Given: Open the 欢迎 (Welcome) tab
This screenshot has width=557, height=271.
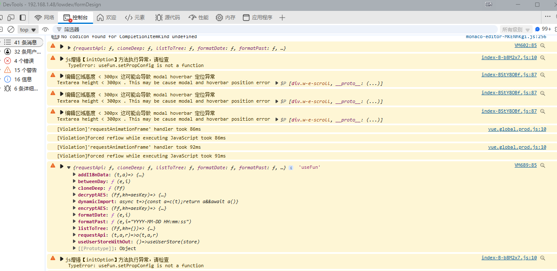Looking at the screenshot, I should [107, 18].
